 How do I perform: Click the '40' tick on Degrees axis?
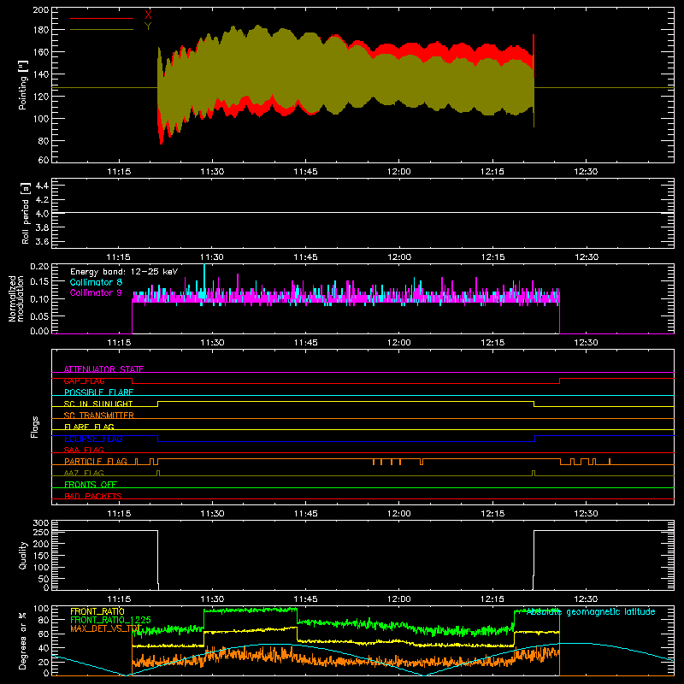44,648
